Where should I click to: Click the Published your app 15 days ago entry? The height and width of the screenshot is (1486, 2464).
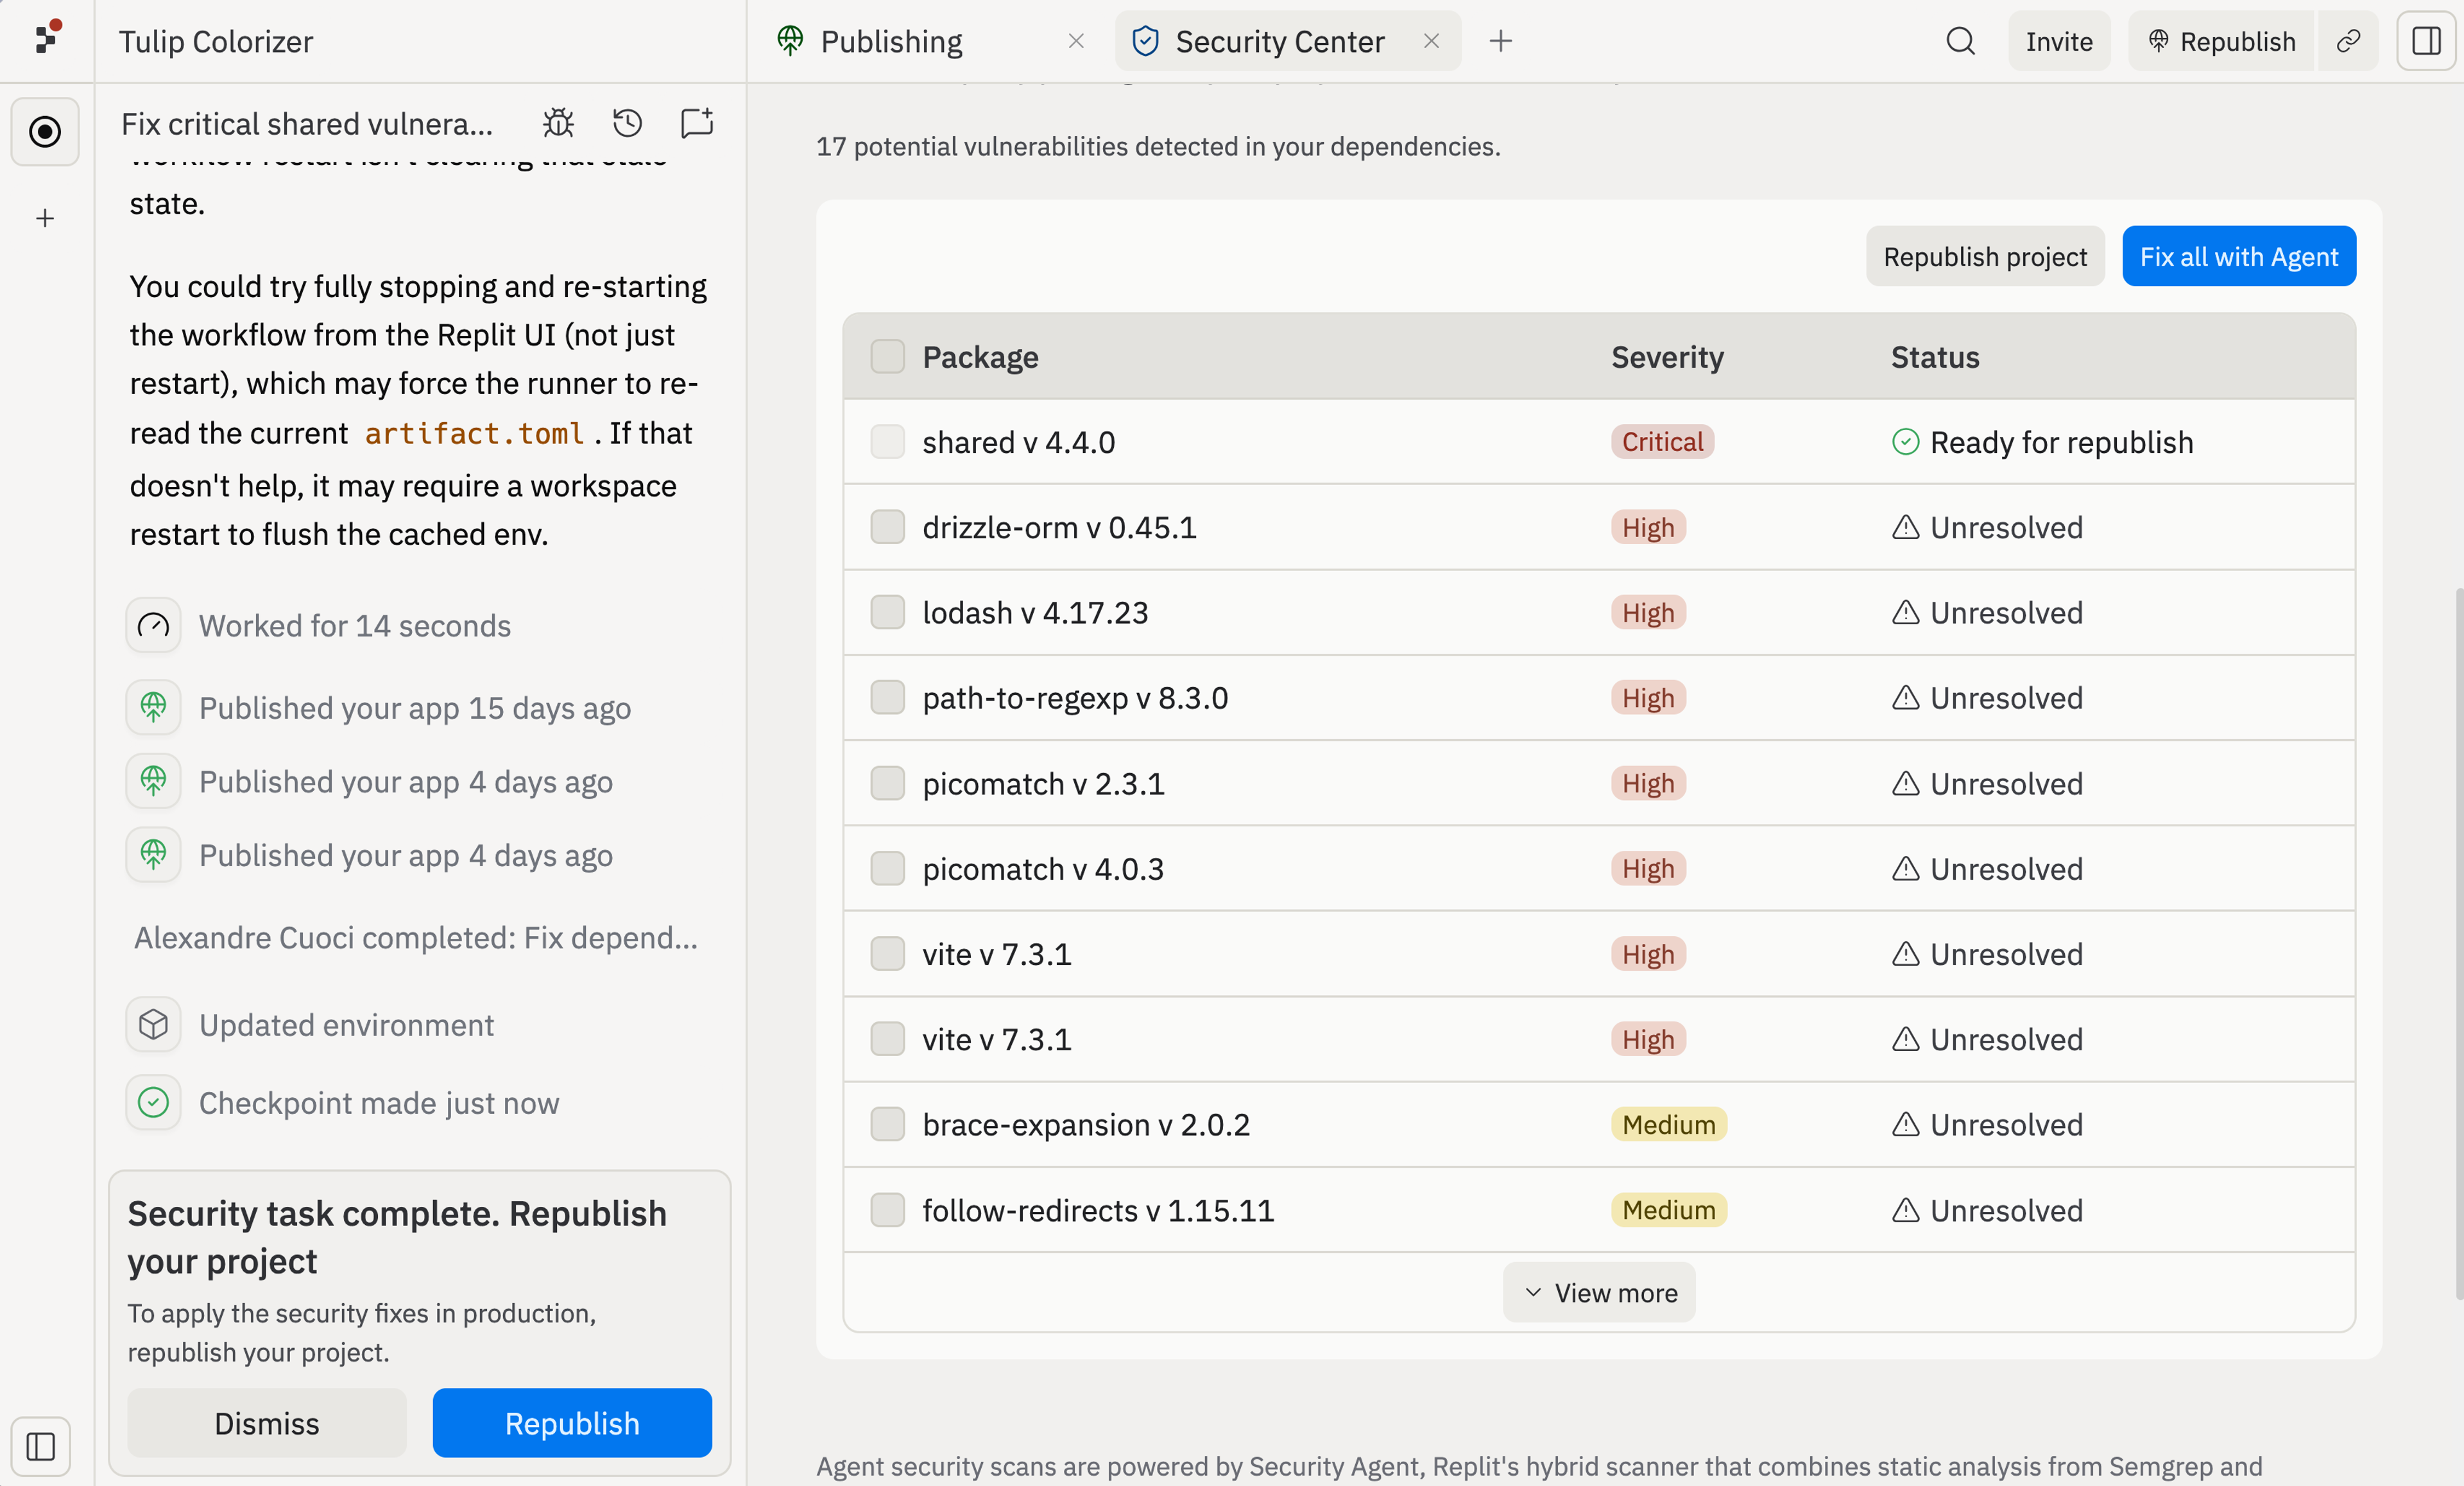[x=415, y=707]
